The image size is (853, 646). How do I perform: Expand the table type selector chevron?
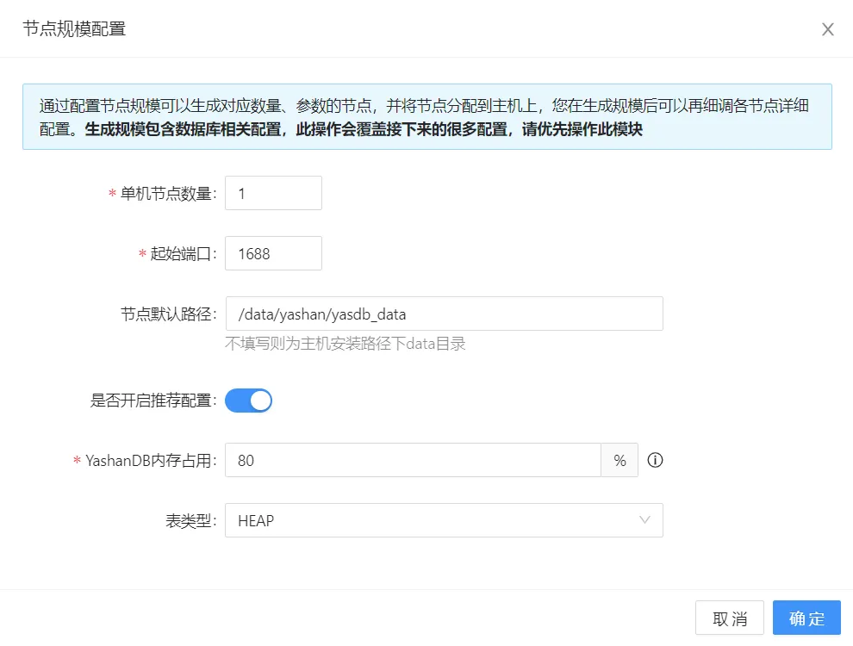[x=644, y=520]
